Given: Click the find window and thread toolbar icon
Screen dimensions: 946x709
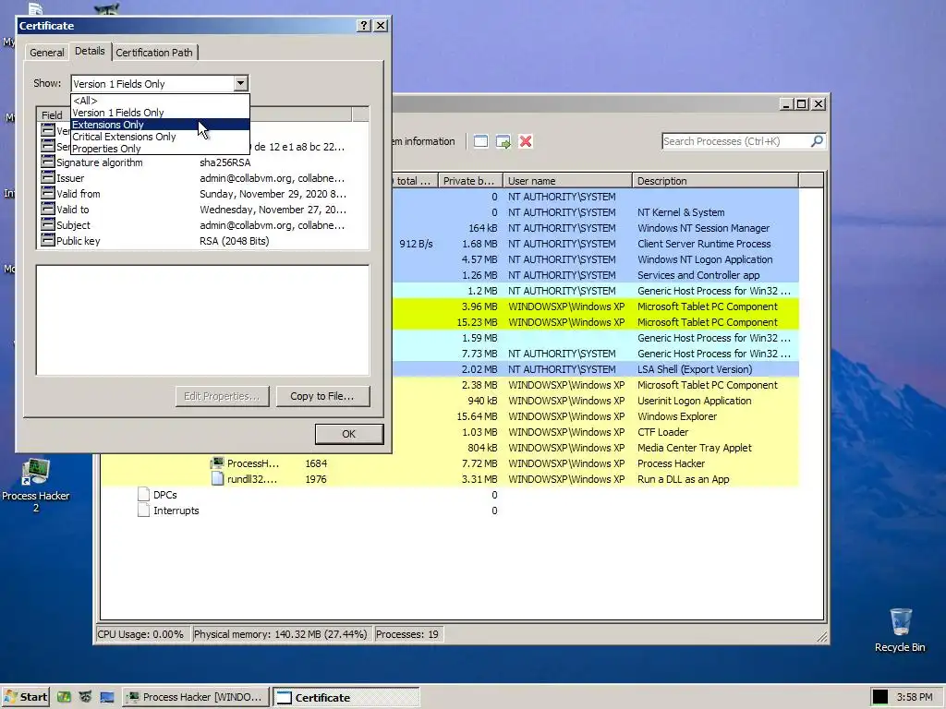Looking at the screenshot, I should point(503,141).
